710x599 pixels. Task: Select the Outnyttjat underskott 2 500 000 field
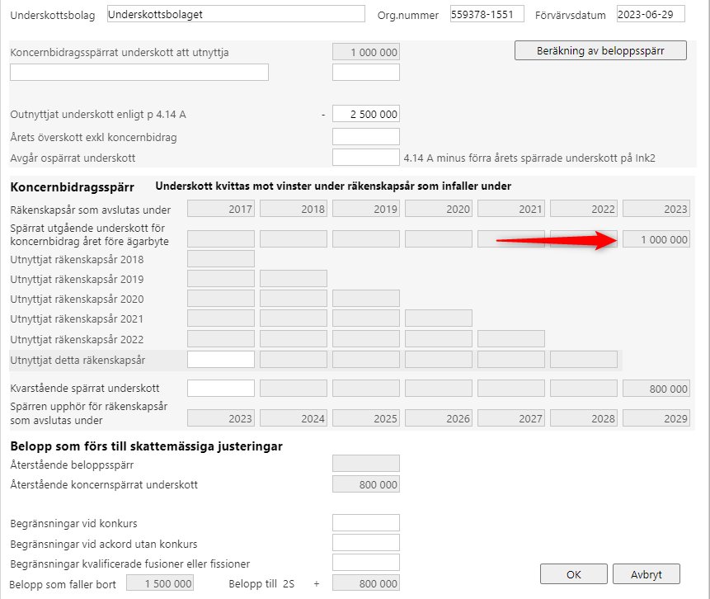366,114
